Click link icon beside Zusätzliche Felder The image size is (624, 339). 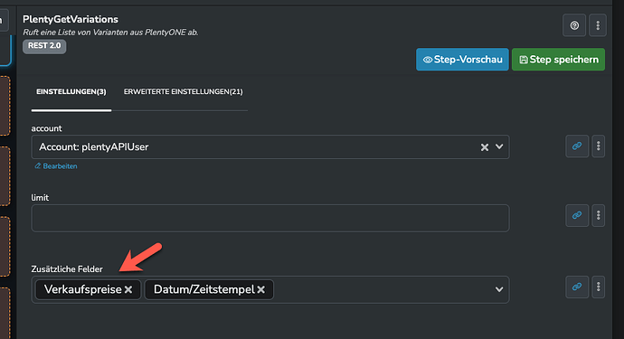point(577,287)
